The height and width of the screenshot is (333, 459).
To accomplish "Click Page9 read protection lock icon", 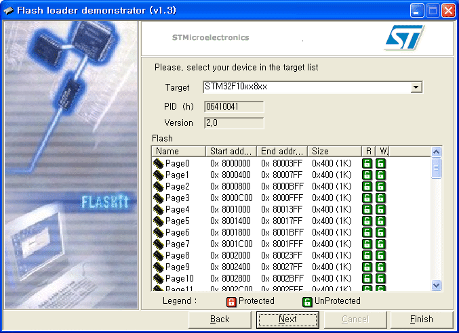I will click(x=367, y=267).
